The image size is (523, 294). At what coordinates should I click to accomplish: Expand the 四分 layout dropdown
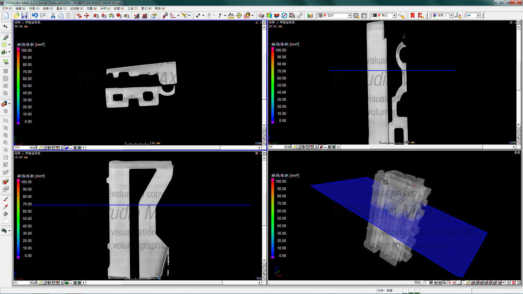(349, 16)
